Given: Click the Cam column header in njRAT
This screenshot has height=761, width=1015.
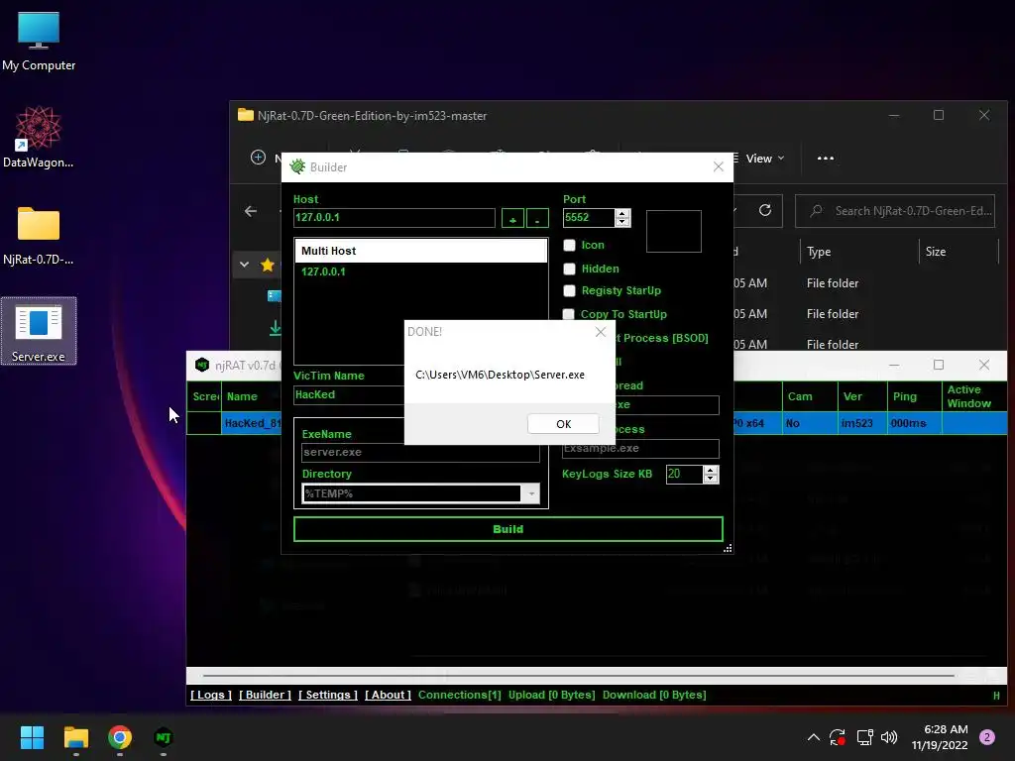Looking at the screenshot, I should [810, 396].
